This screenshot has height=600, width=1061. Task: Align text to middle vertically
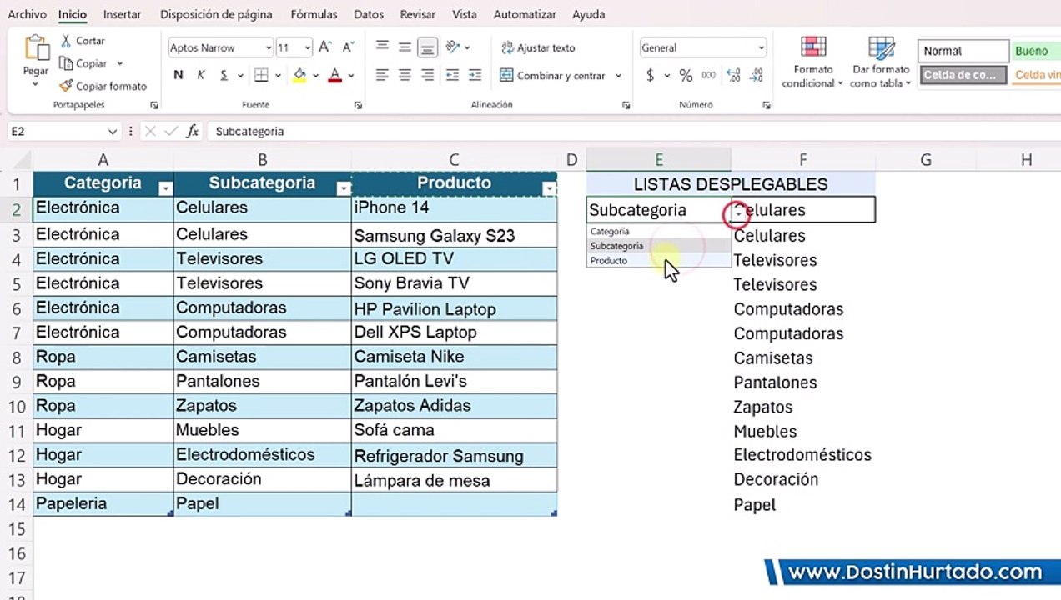point(405,47)
